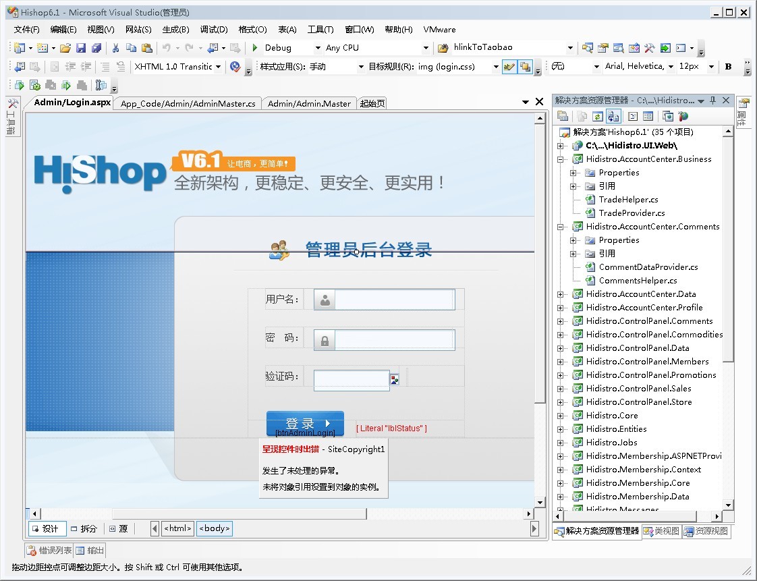The width and height of the screenshot is (757, 581).
Task: Open the XHTML 1.0 Transitional schema dropdown
Action: 218,67
